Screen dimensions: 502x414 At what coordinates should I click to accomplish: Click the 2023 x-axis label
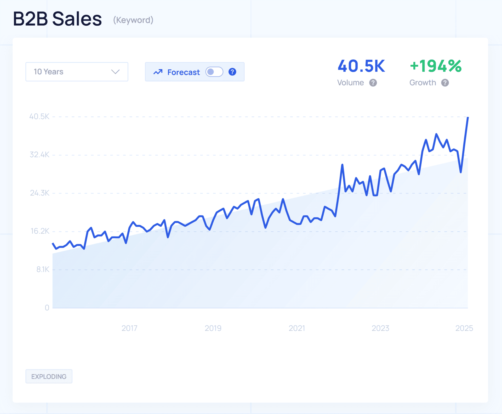[x=380, y=328]
